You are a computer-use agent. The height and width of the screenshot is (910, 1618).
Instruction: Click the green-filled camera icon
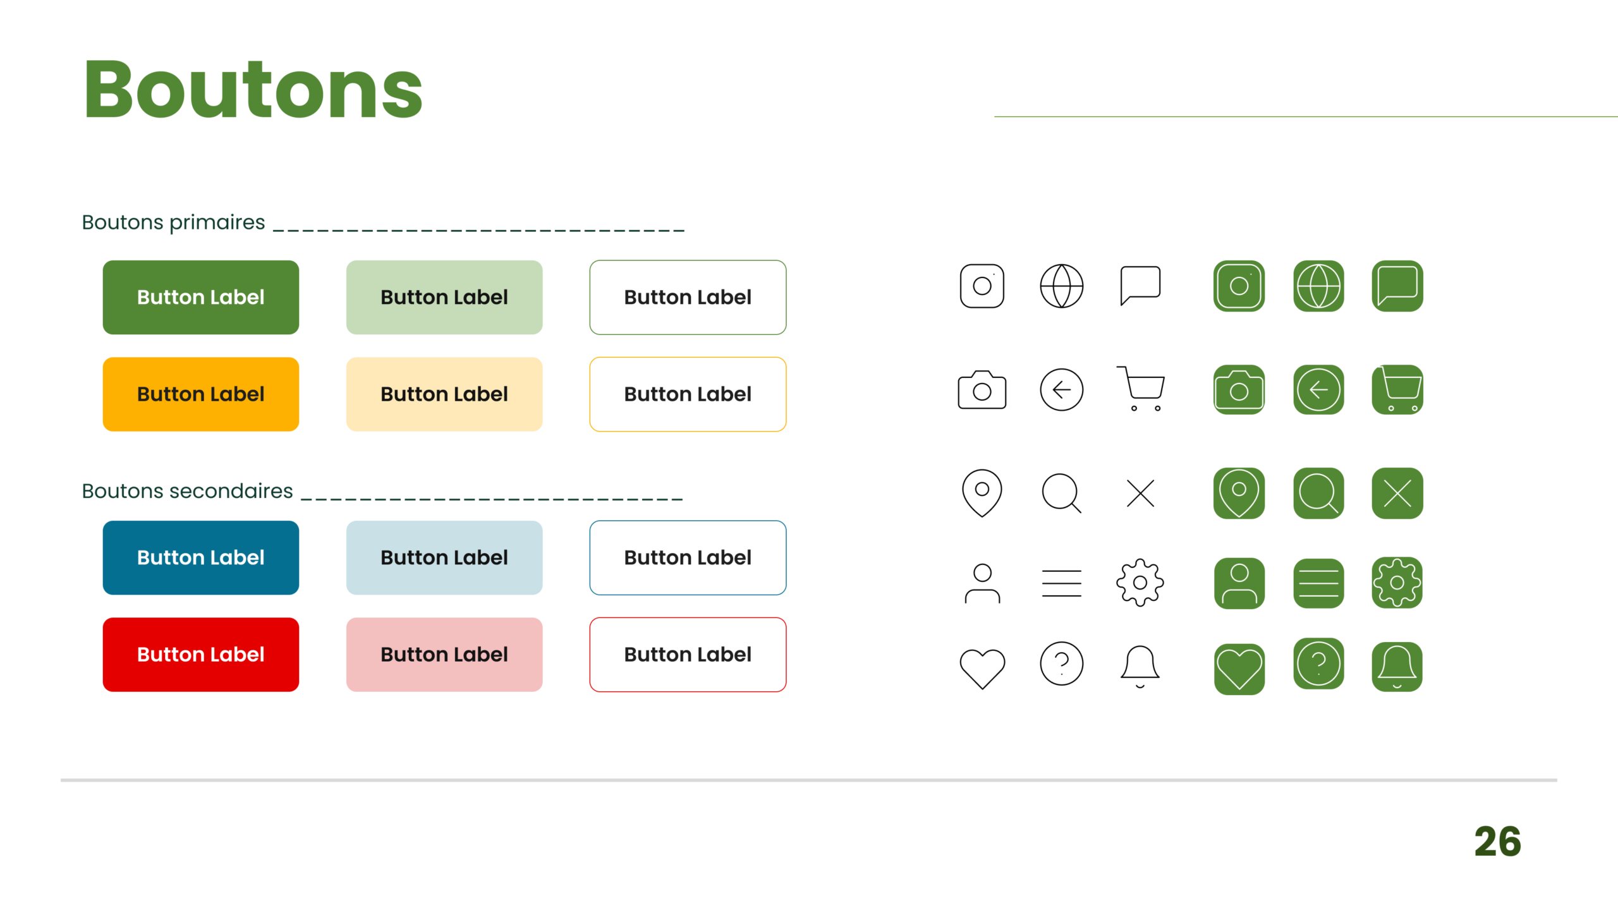coord(1239,389)
